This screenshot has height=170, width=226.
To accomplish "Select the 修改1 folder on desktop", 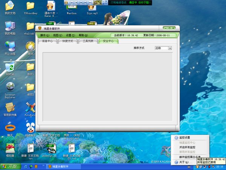I will click(31, 69).
